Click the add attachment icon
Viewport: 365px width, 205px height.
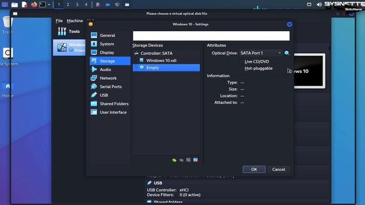(188, 160)
